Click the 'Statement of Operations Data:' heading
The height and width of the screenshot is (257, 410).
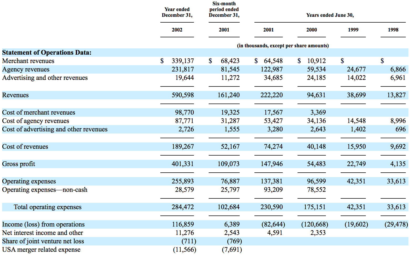pyautogui.click(x=47, y=53)
